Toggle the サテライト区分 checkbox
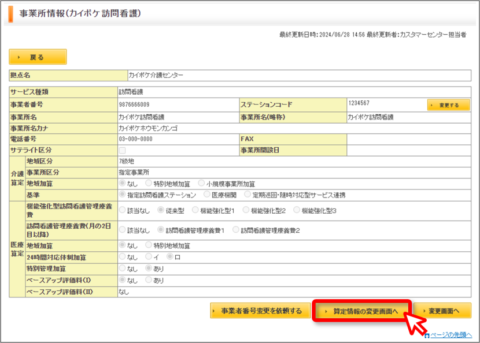 (x=122, y=150)
